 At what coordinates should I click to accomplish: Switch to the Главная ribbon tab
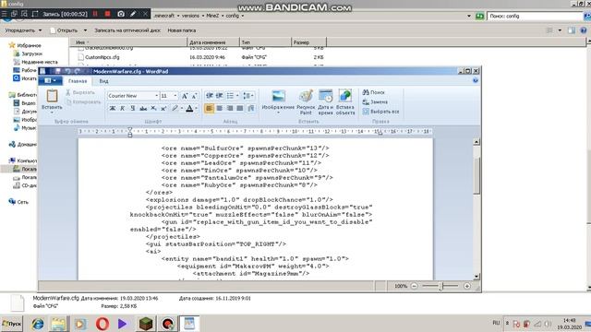click(78, 81)
